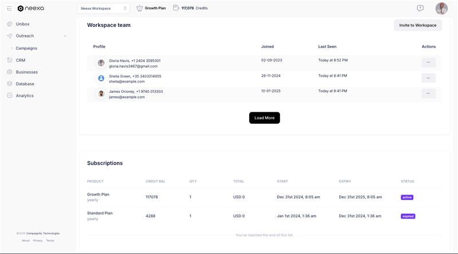Click the hamburger menu icon

(x=9, y=9)
